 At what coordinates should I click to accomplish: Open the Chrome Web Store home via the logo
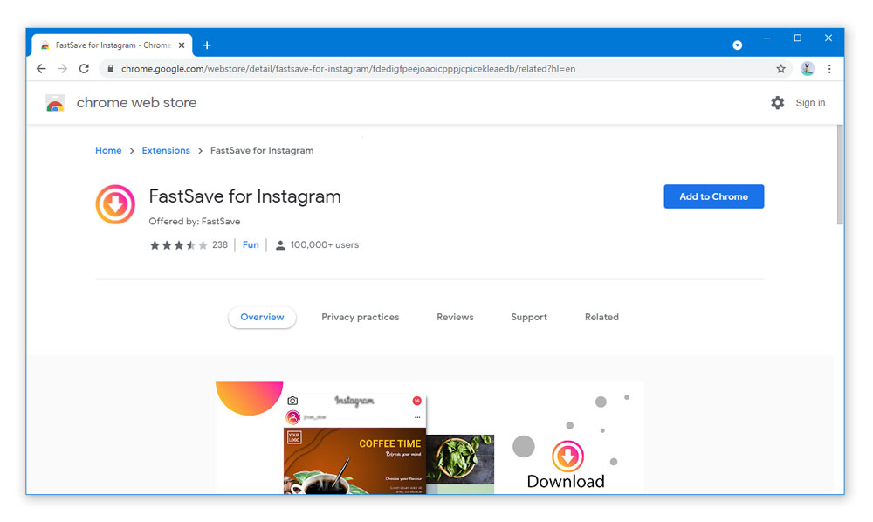coord(55,102)
